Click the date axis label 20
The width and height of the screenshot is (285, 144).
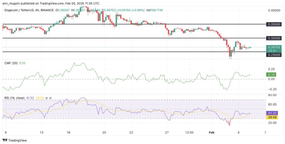104,133
